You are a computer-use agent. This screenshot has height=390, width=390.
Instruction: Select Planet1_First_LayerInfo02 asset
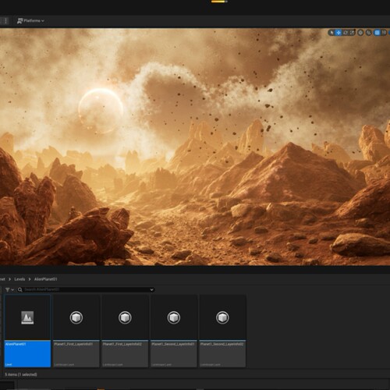coord(125,331)
